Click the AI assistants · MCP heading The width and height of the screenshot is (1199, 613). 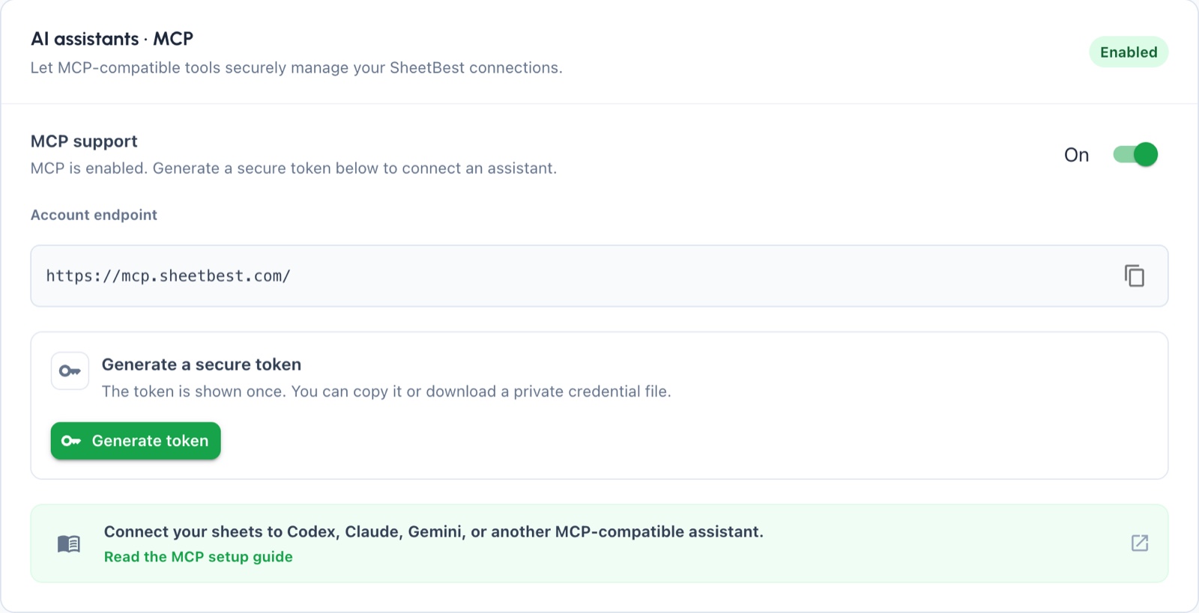pos(112,39)
